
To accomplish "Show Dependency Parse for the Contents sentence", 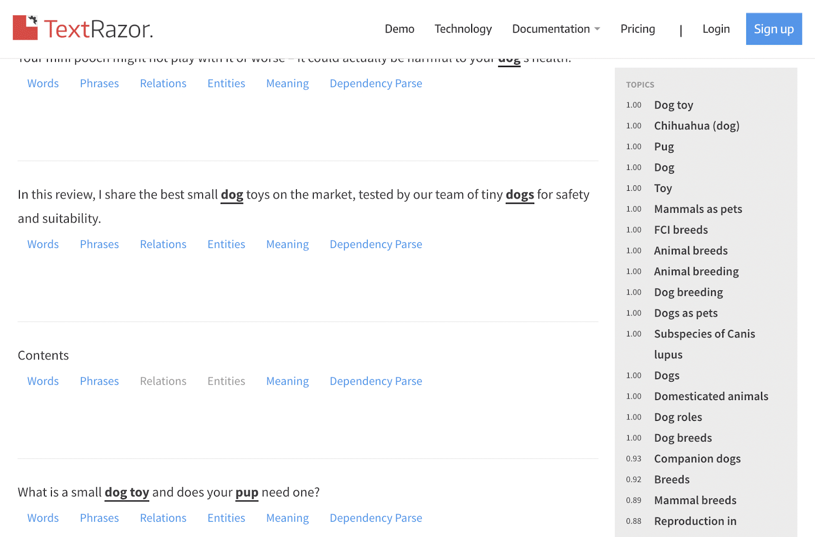I will click(x=375, y=381).
